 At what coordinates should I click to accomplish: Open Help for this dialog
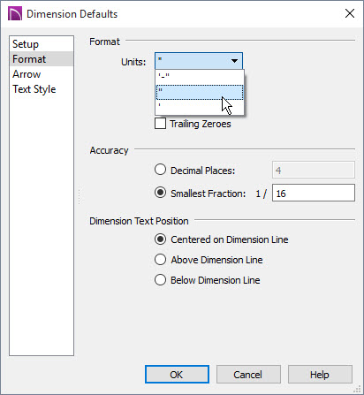click(x=320, y=375)
